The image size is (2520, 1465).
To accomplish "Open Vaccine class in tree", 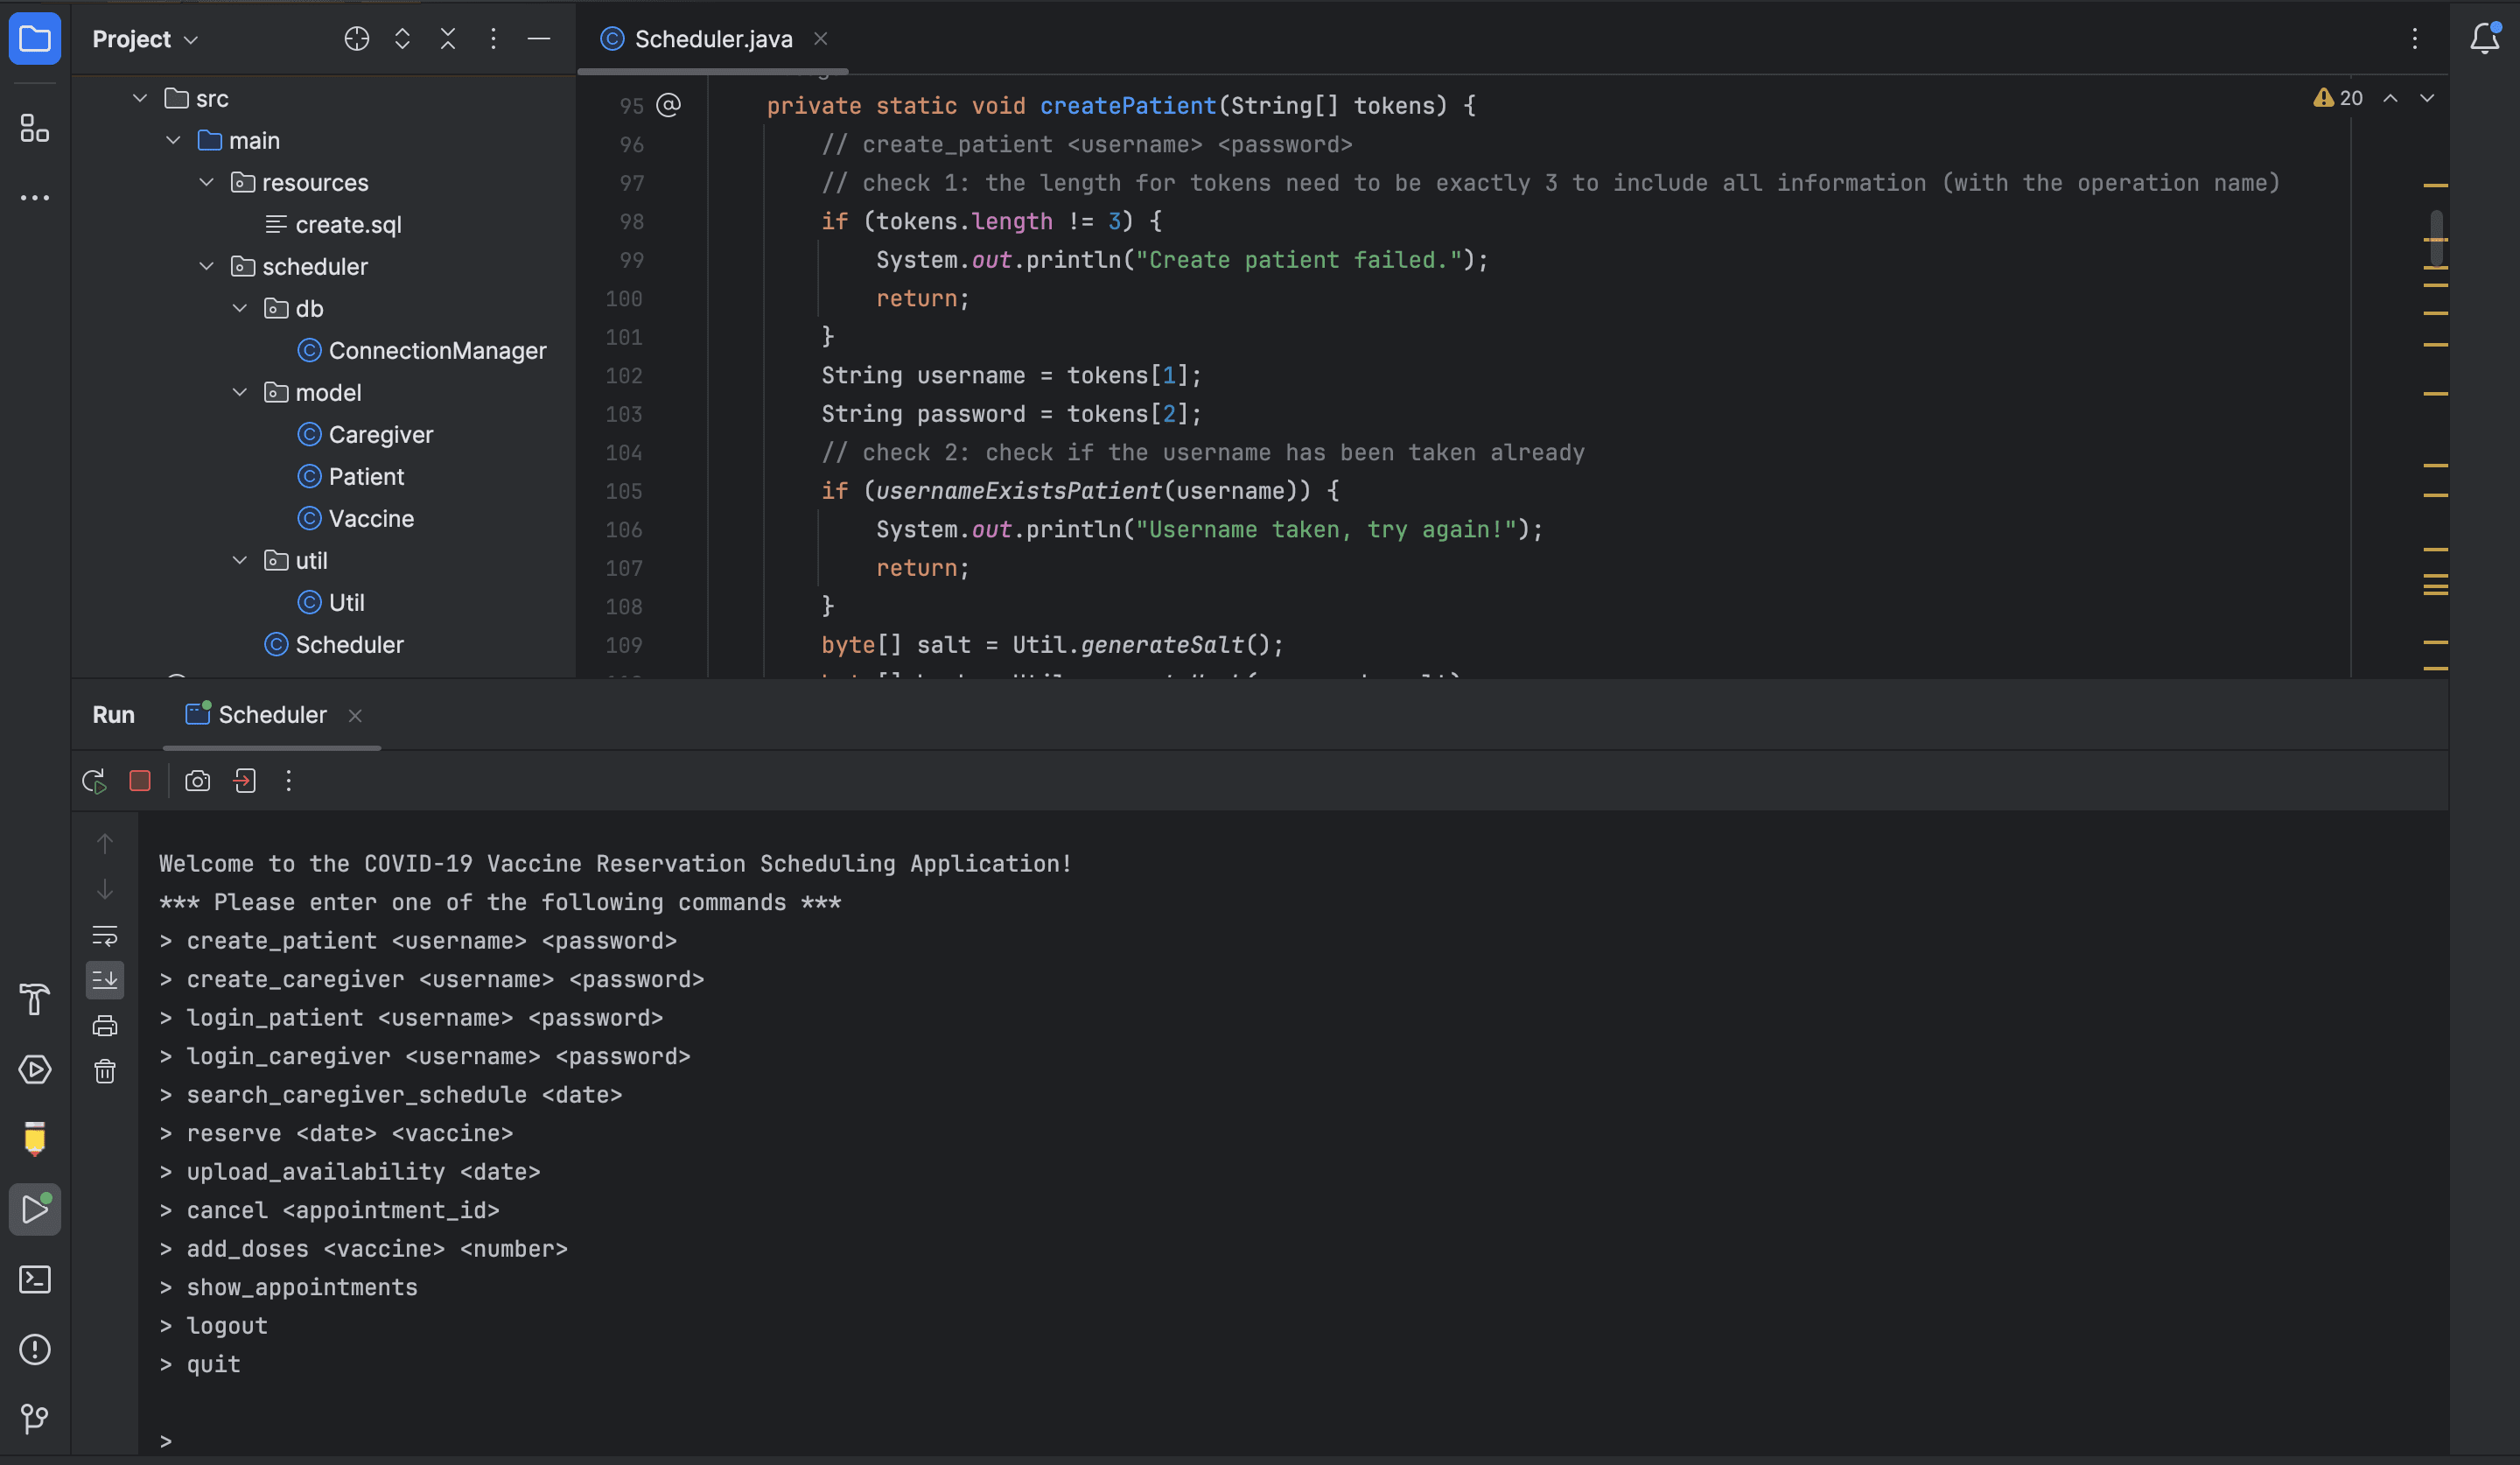I will (x=371, y=519).
